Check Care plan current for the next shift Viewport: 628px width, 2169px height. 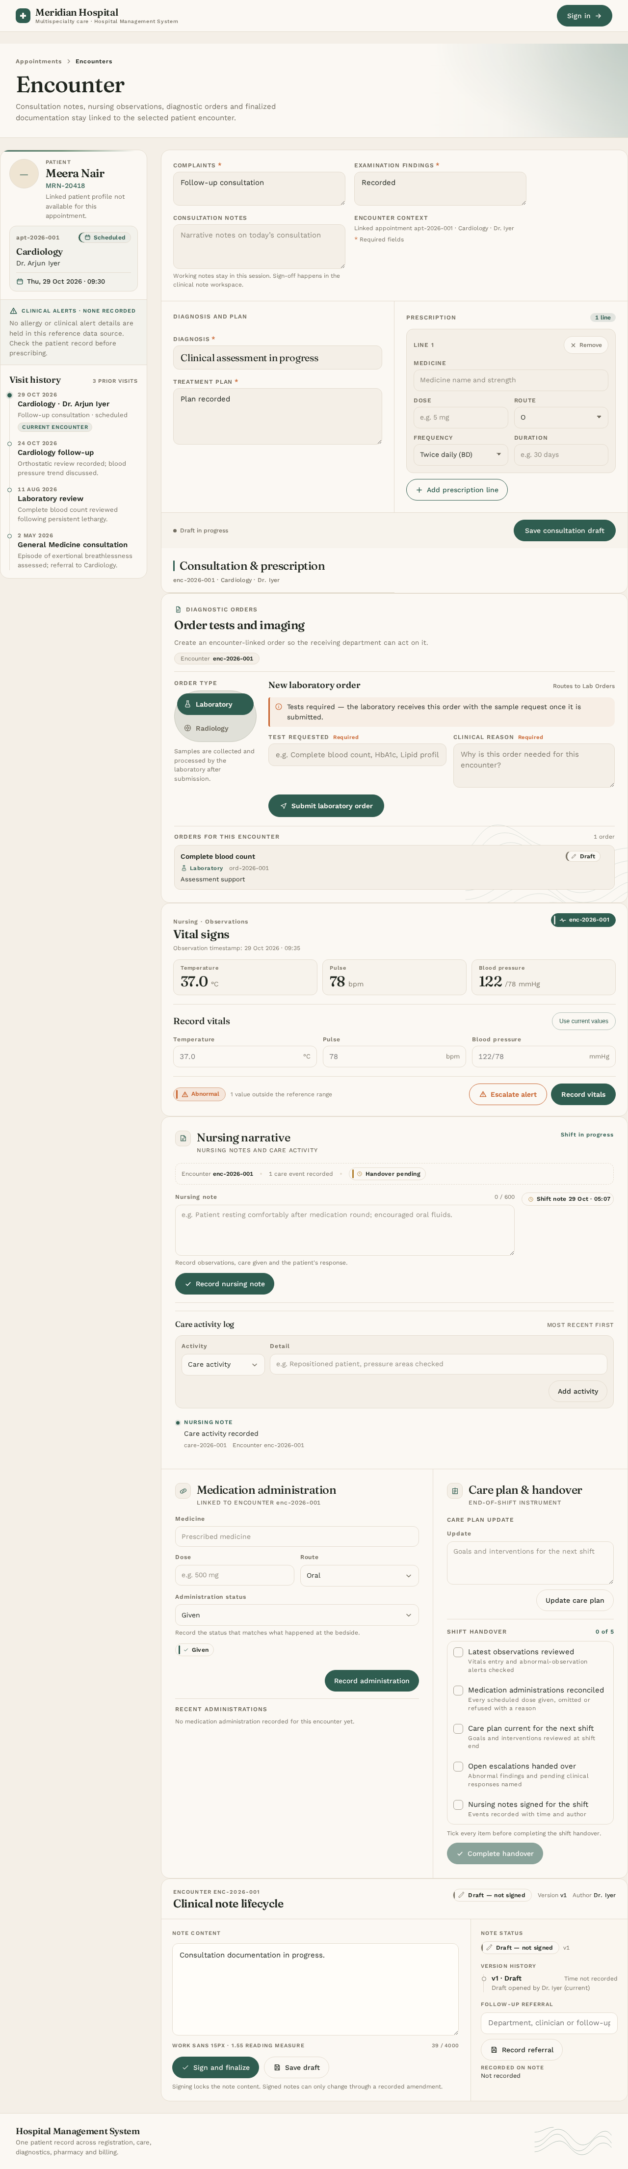point(458,1729)
